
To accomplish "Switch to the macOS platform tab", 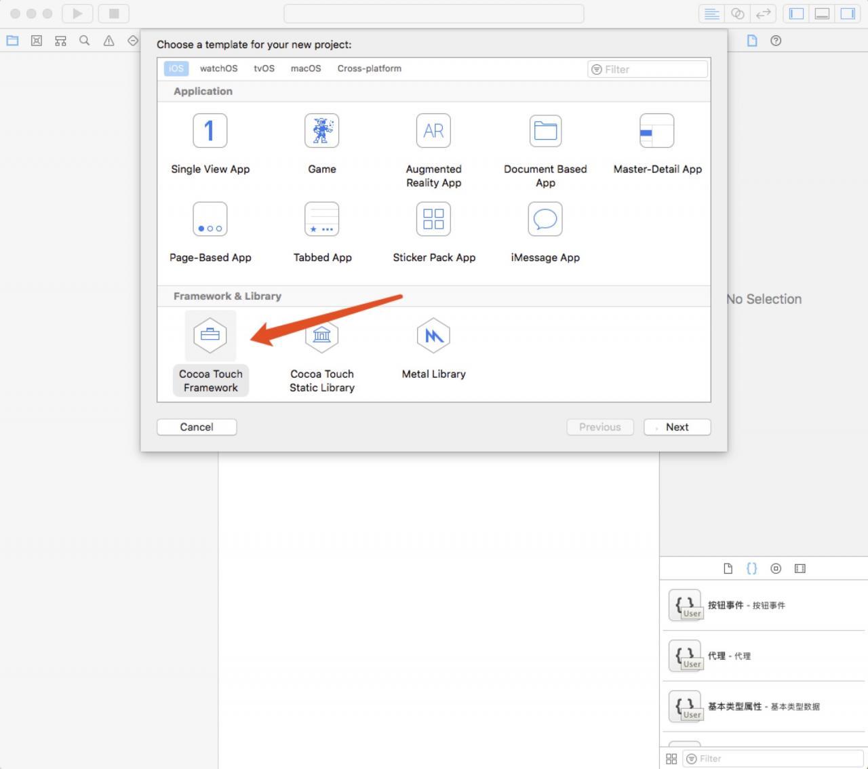I will pyautogui.click(x=306, y=68).
